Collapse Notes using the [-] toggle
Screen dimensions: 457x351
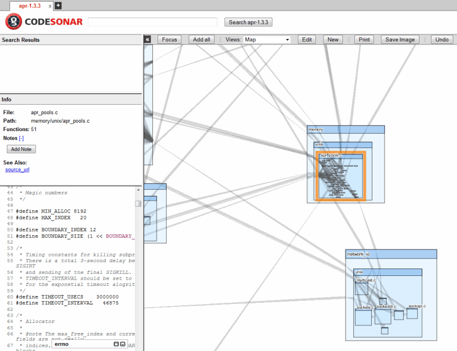tap(21, 137)
